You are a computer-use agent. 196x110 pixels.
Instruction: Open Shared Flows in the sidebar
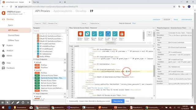click(x=13, y=35)
